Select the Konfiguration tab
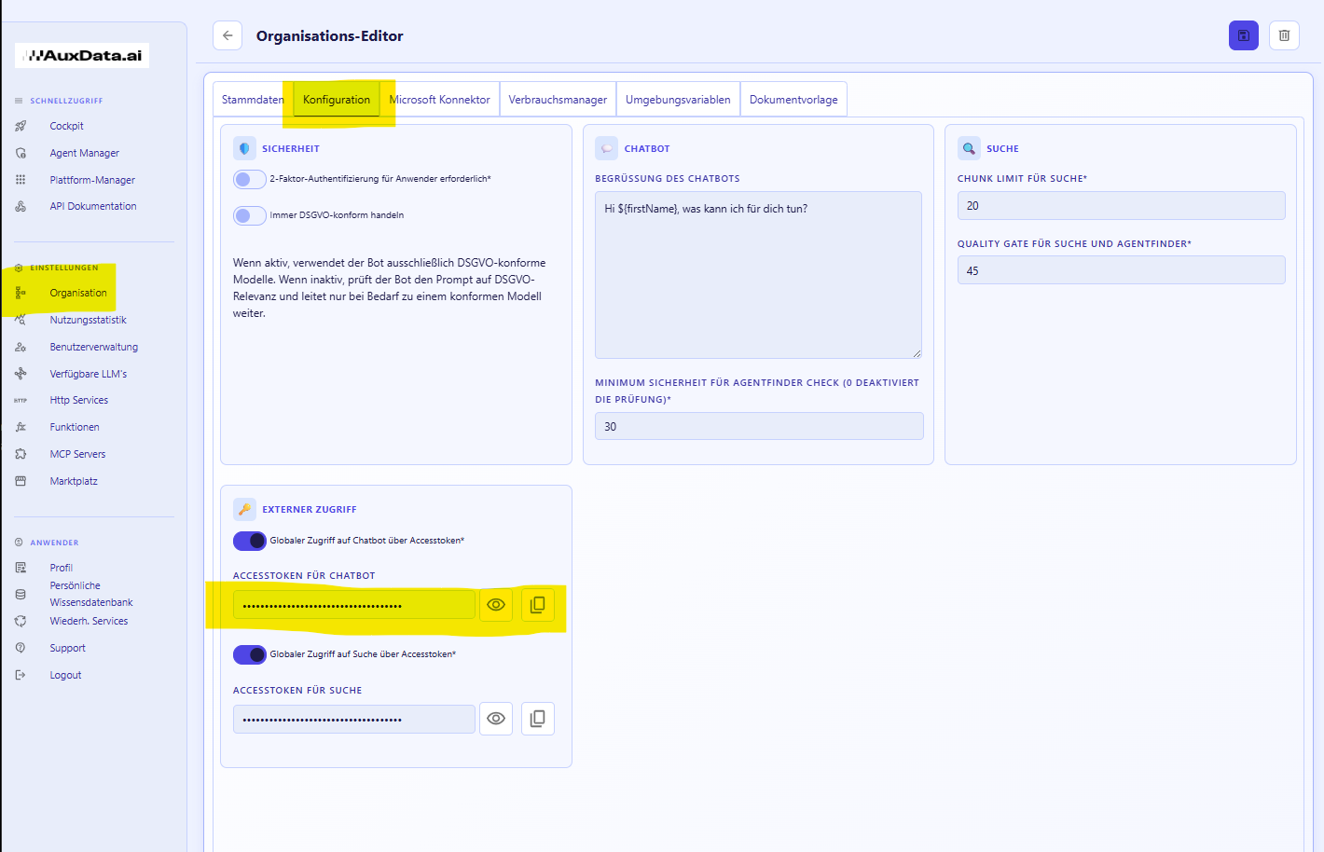1324x852 pixels. 337,100
